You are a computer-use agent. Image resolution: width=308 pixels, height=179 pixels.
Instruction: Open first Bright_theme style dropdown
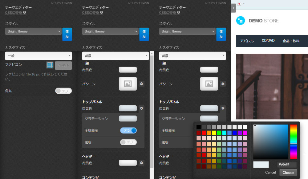33,31
